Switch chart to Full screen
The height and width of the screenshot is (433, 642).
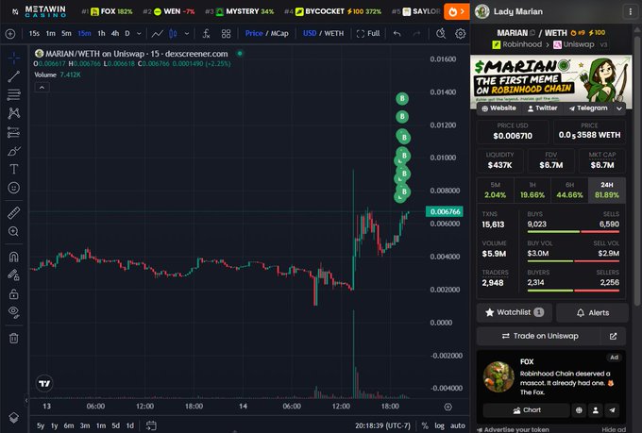pos(368,34)
